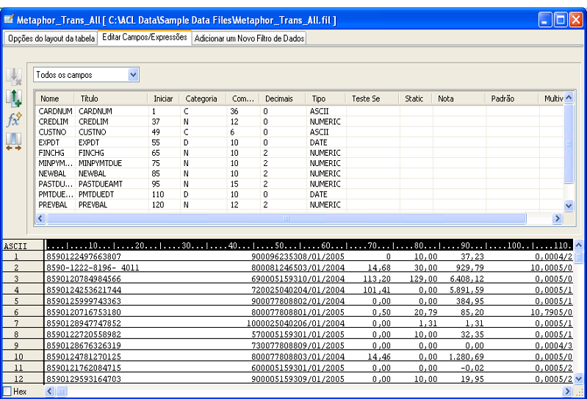This screenshot has width=587, height=399.
Task: Click the 'Tipo' column header
Action: click(318, 98)
